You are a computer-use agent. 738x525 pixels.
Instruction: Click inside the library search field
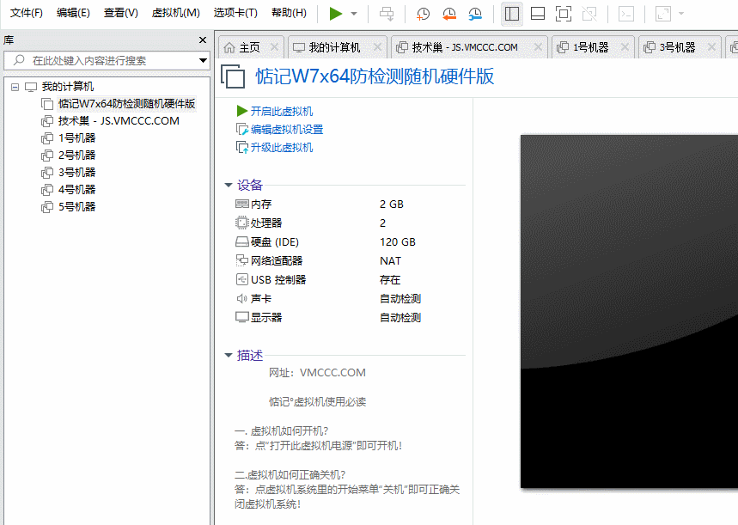(103, 60)
